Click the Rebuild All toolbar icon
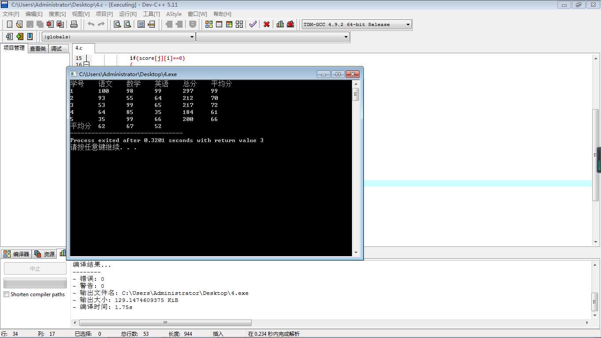The height and width of the screenshot is (338, 601). (x=239, y=24)
